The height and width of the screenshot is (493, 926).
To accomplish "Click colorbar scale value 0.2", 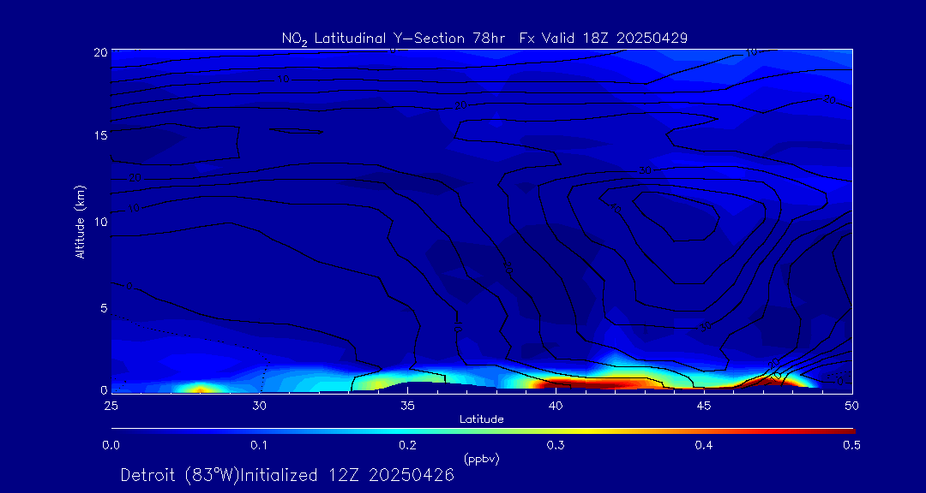I will 407,445.
